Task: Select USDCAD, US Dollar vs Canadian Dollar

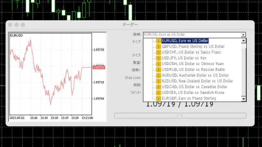Action: point(194,87)
